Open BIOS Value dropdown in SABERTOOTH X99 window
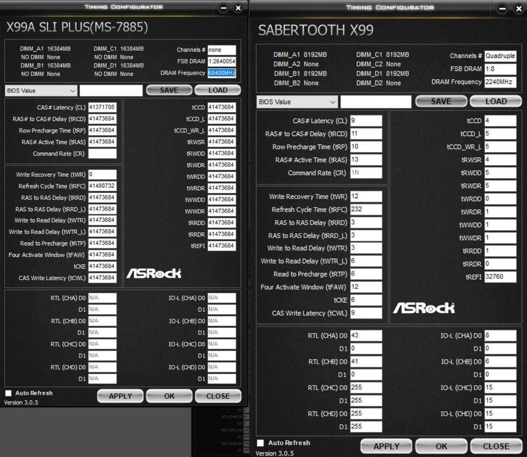 (x=297, y=102)
